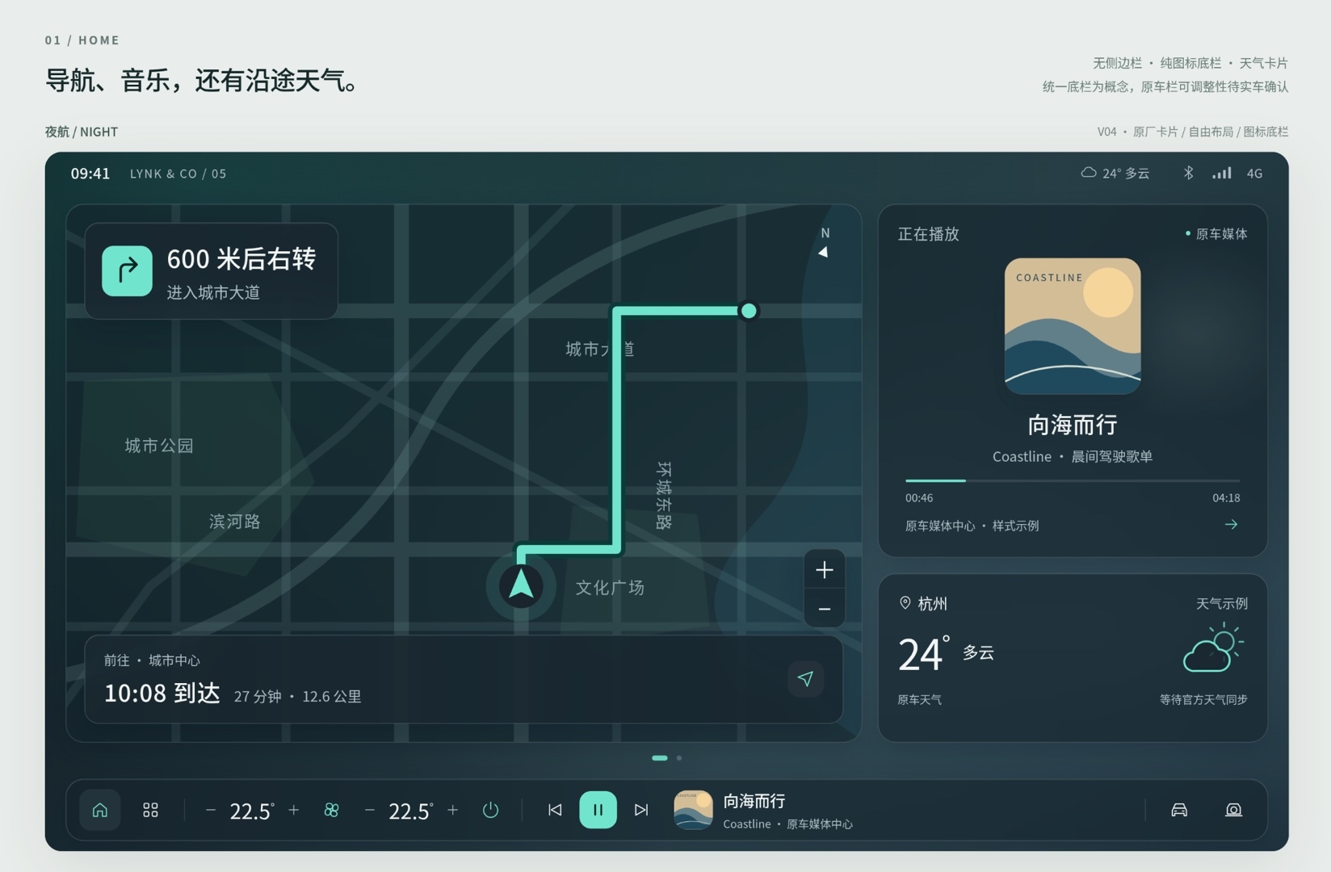
Task: Tap the green right-turn arrow icon
Action: 127,271
